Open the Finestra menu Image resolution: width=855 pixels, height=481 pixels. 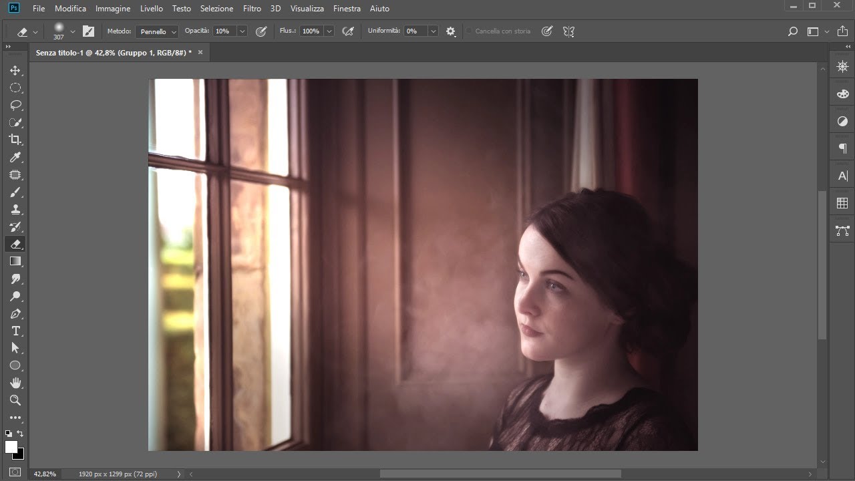pos(347,9)
